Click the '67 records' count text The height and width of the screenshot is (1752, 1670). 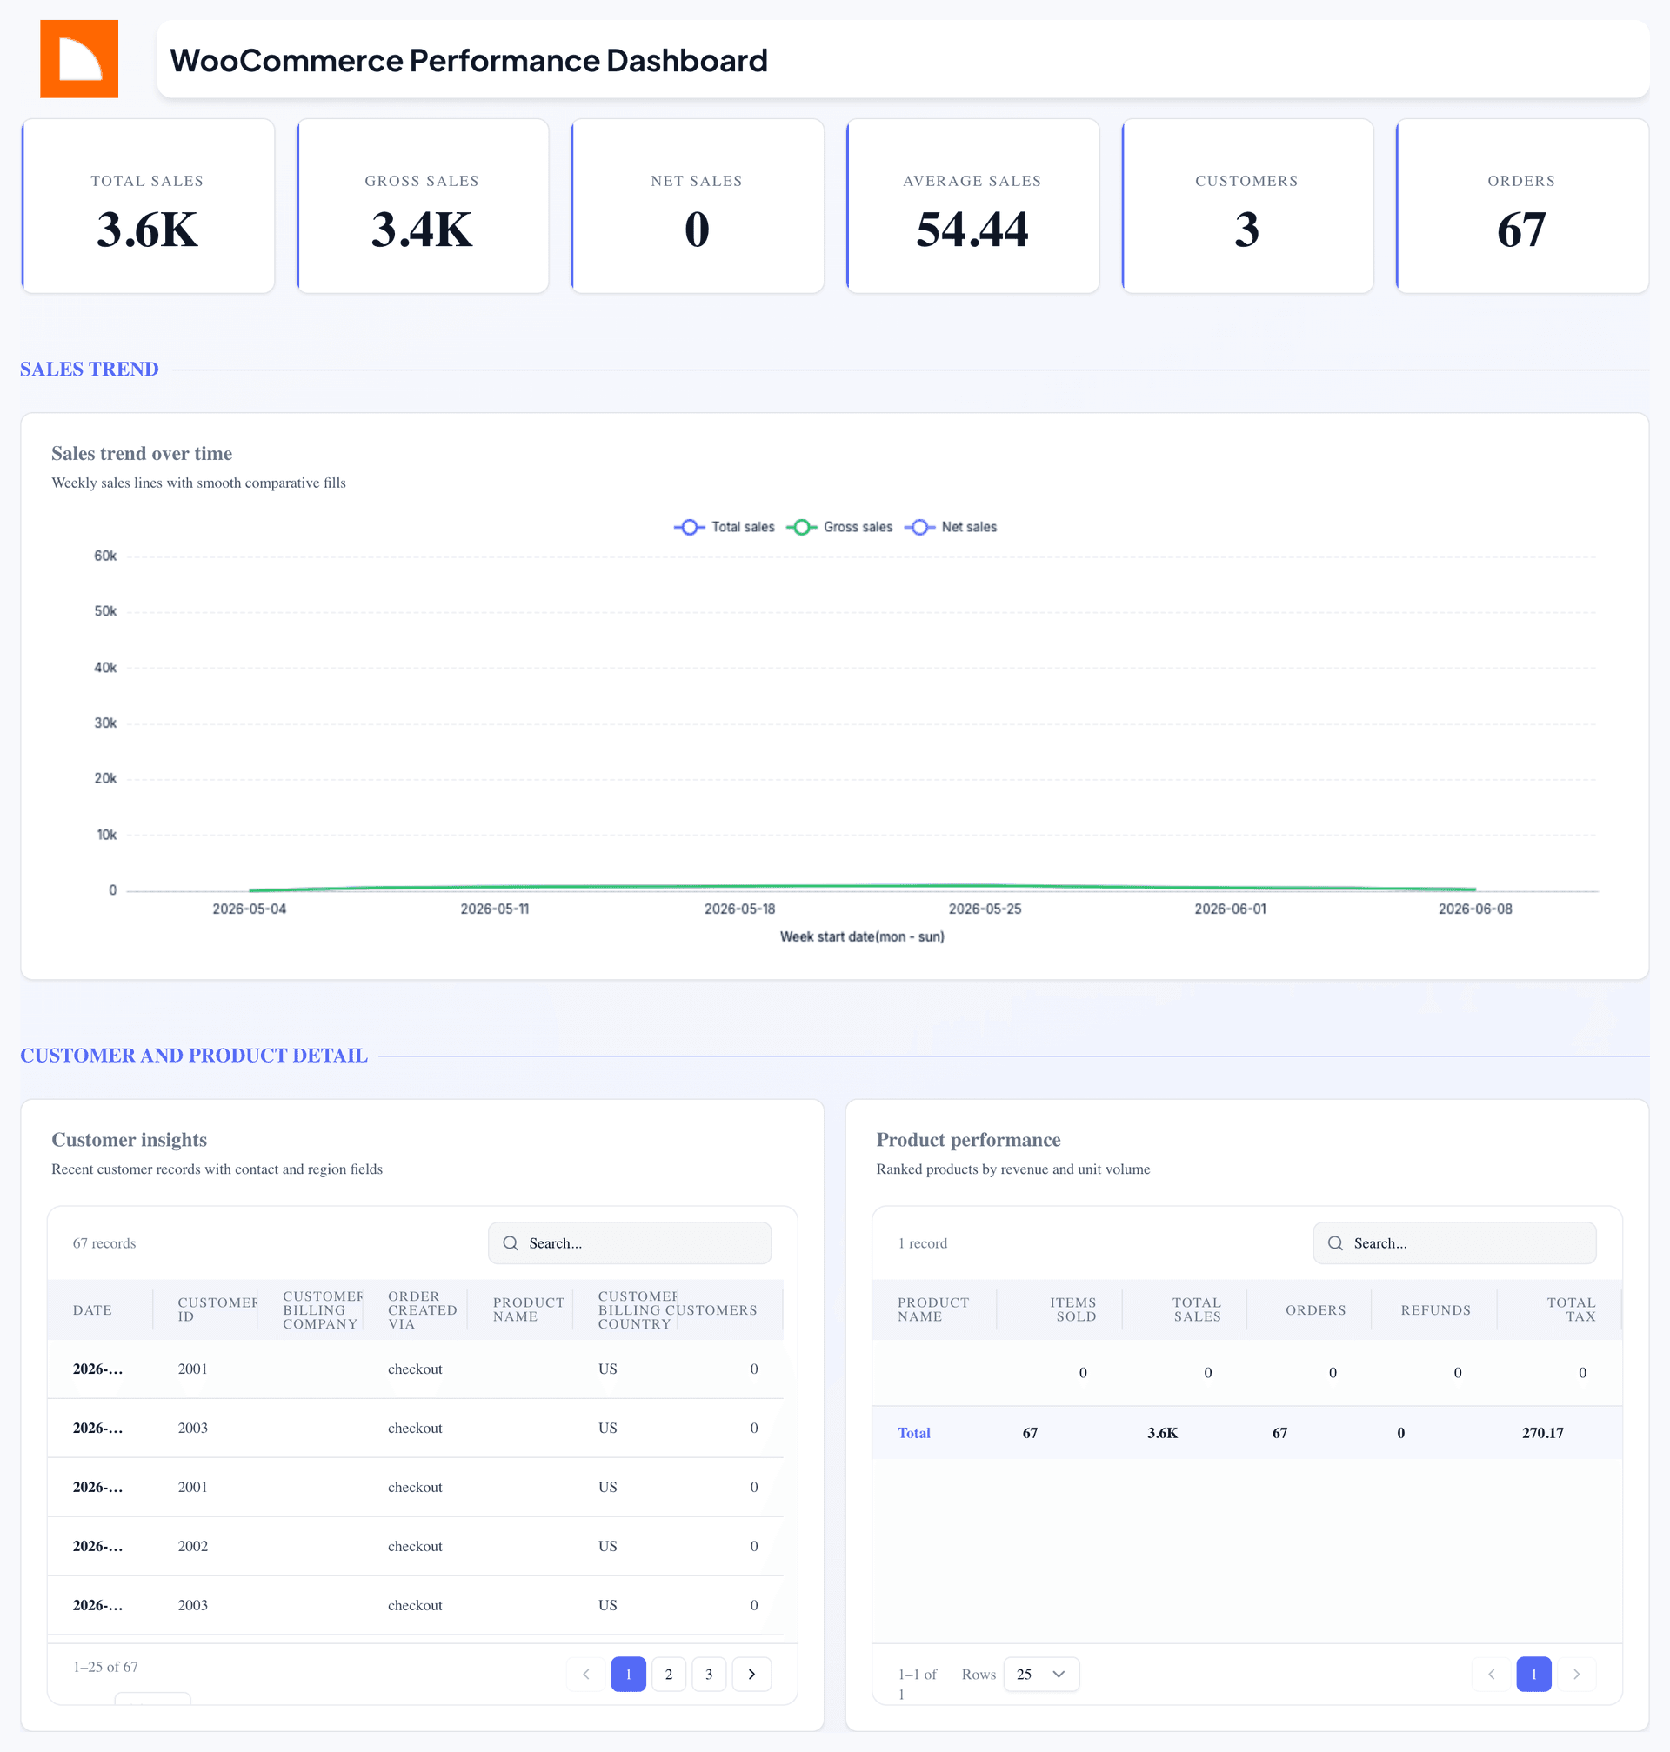pos(104,1243)
